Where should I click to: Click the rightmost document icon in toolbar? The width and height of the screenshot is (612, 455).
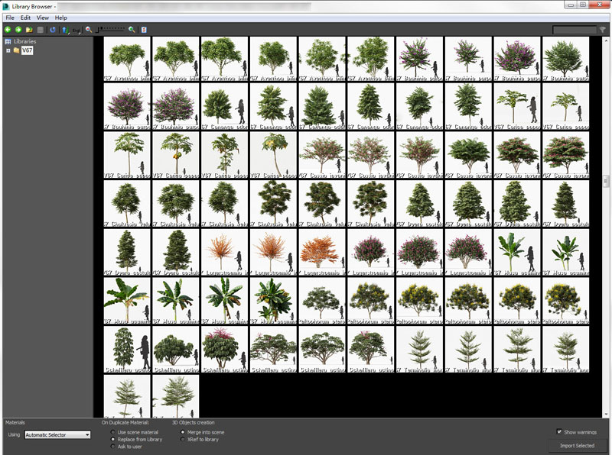pos(143,30)
